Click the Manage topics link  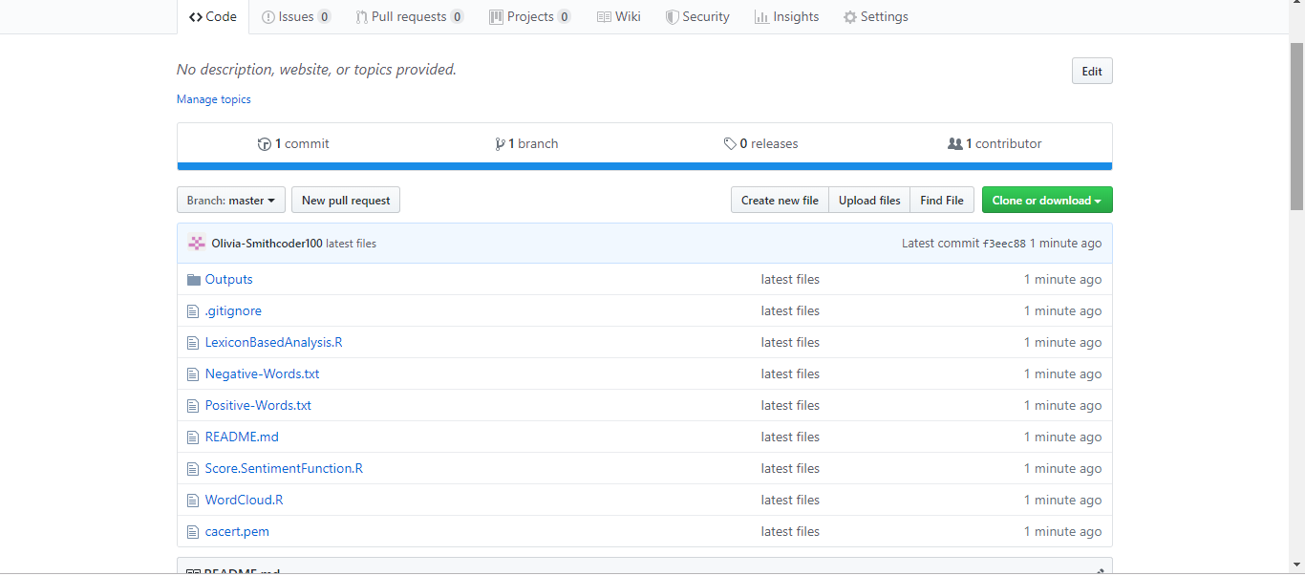(214, 99)
